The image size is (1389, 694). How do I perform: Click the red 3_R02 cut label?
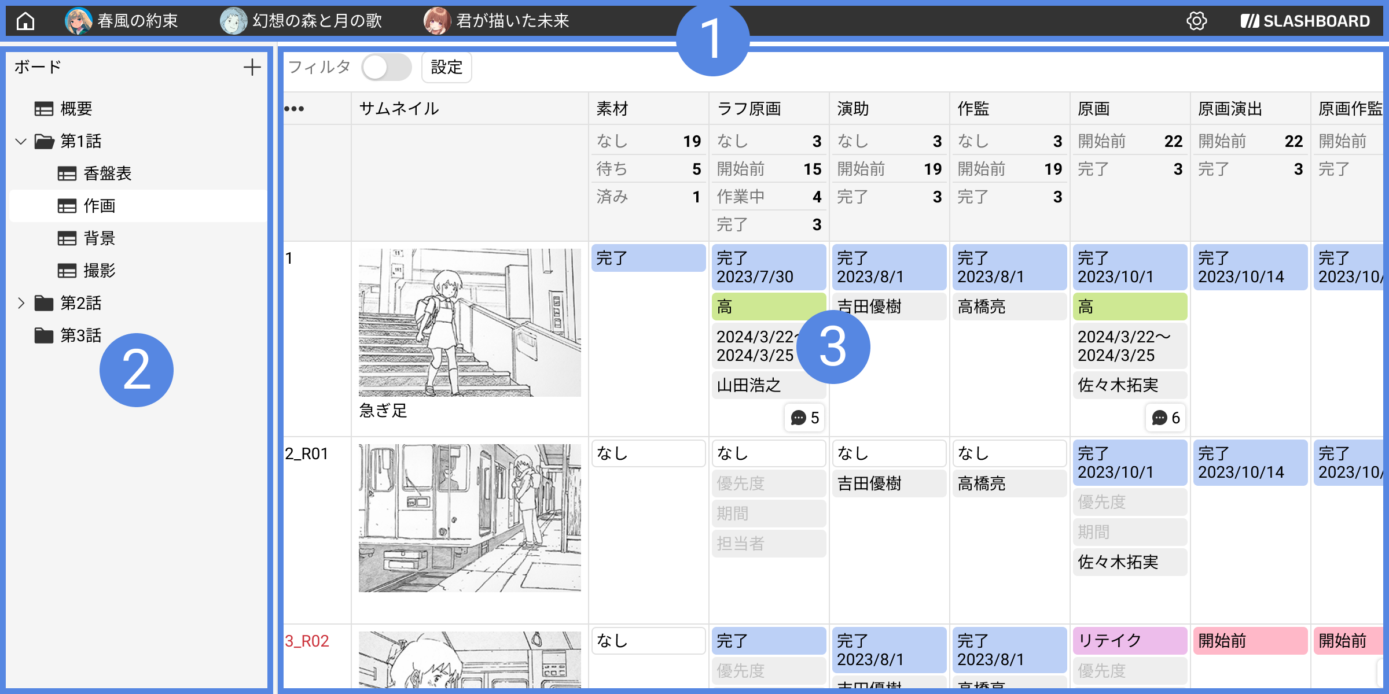tap(307, 641)
